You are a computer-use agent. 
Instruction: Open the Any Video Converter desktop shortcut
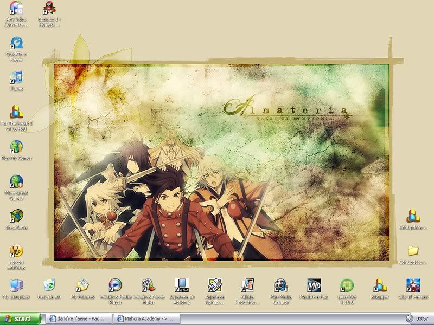pos(16,9)
